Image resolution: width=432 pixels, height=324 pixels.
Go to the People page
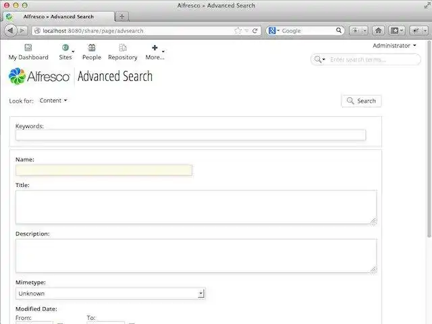(x=92, y=53)
